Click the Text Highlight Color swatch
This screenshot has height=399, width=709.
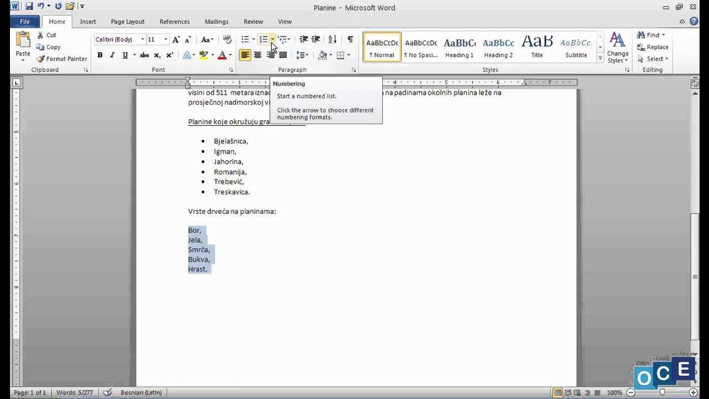pos(204,55)
